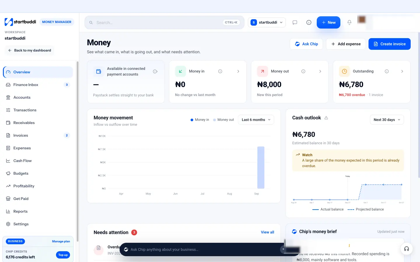Viewport: 420px width, 262px height.
Task: Open the Last 6 months dropdown
Action: coord(256,120)
